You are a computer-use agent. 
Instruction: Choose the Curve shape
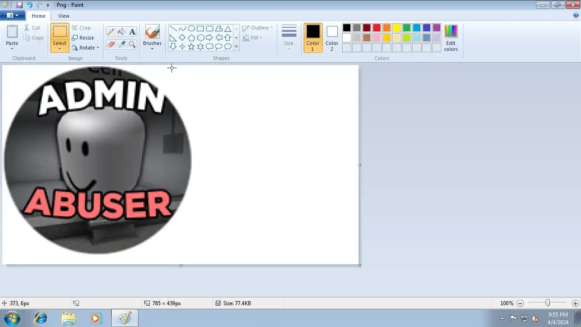[x=182, y=29]
